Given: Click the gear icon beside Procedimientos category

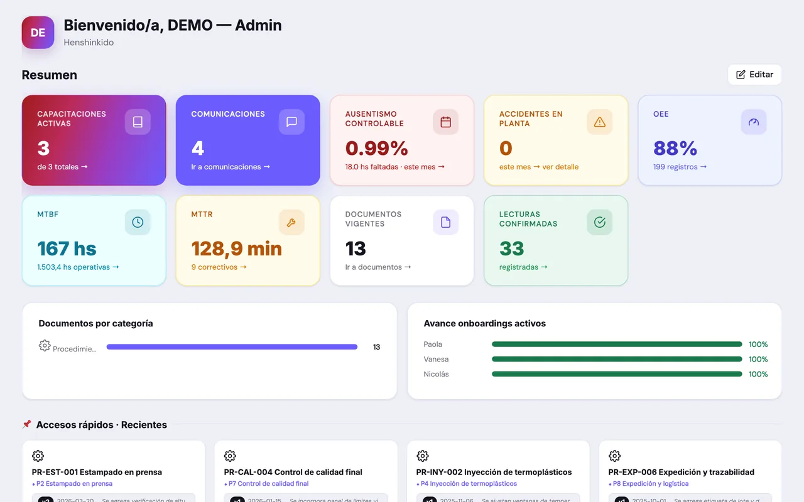Looking at the screenshot, I should (x=45, y=346).
